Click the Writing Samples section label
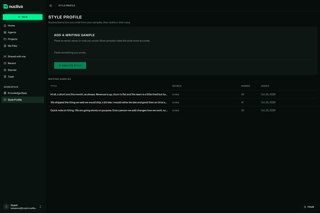 60,79
